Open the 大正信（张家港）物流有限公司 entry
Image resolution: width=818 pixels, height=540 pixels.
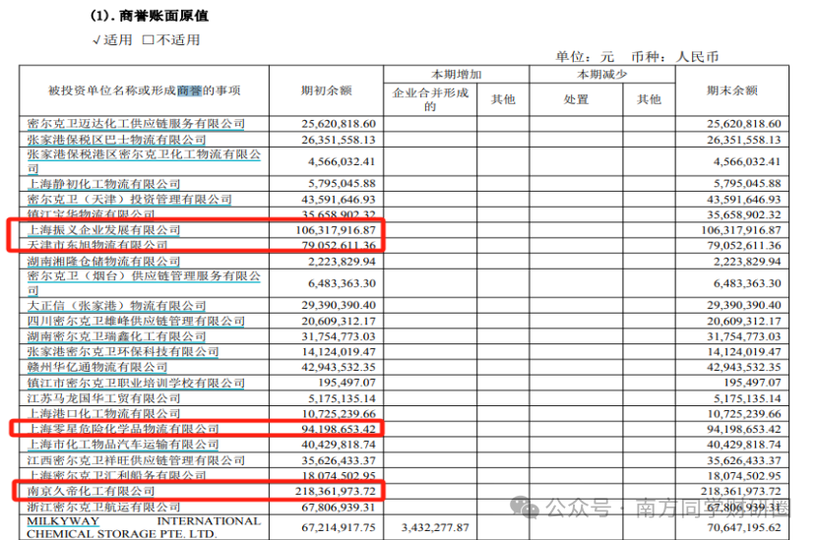[x=117, y=306]
